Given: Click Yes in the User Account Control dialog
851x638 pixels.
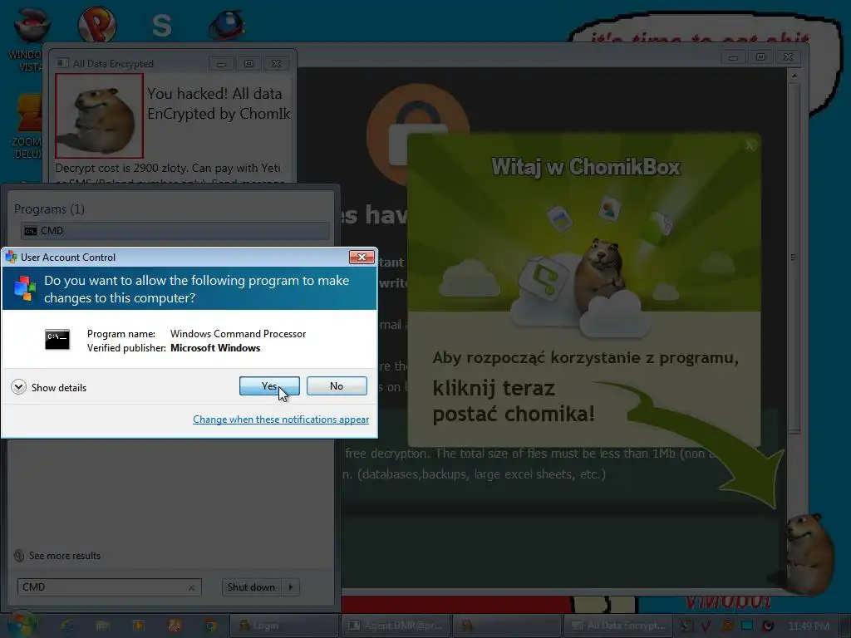Looking at the screenshot, I should [269, 385].
